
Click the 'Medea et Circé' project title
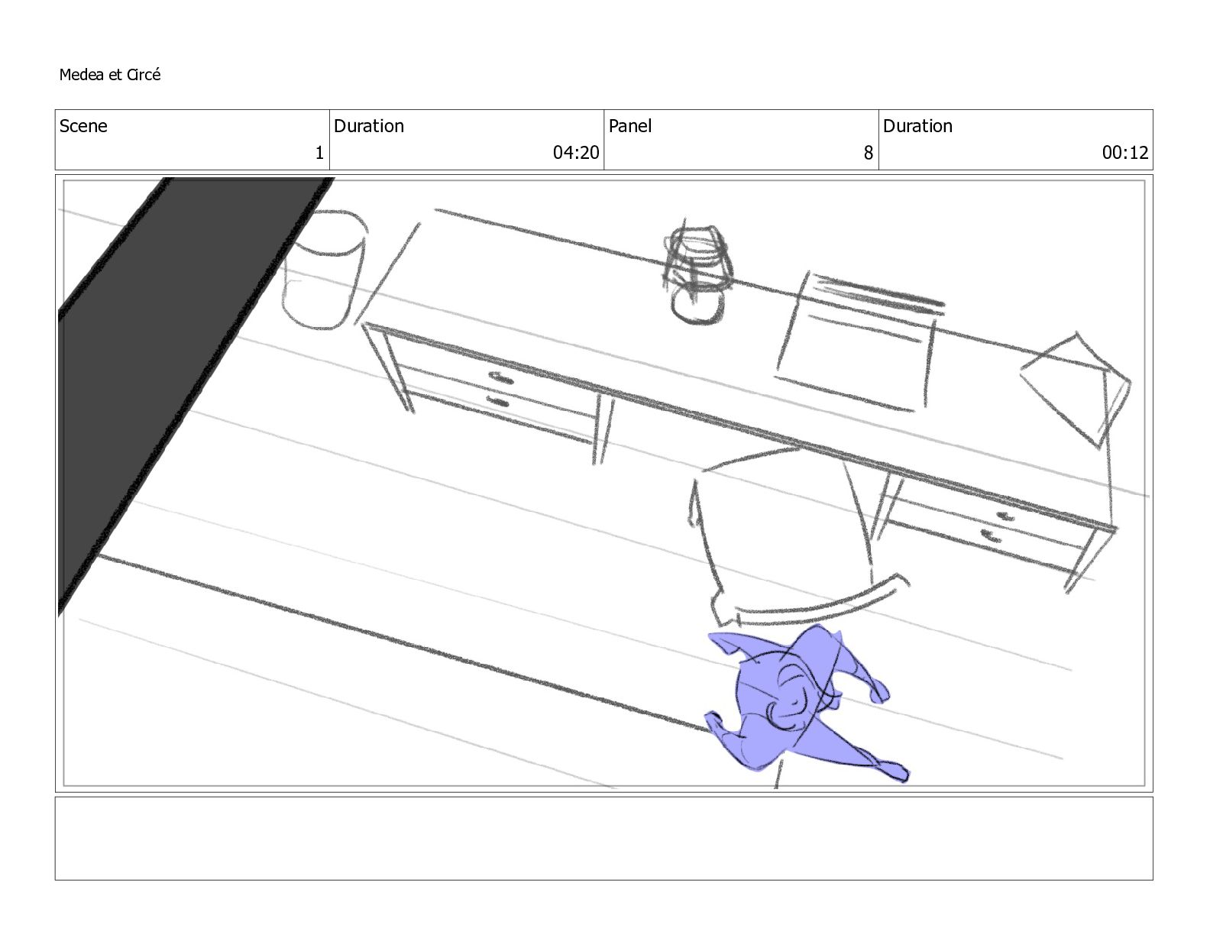coord(110,75)
